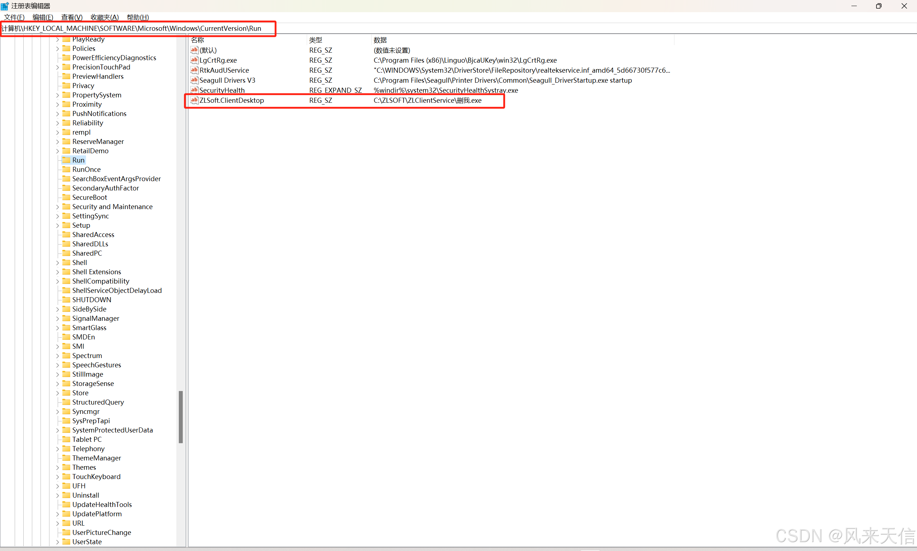This screenshot has height=551, width=917.
Task: Click the RunOnce folder icon
Action: [x=66, y=169]
